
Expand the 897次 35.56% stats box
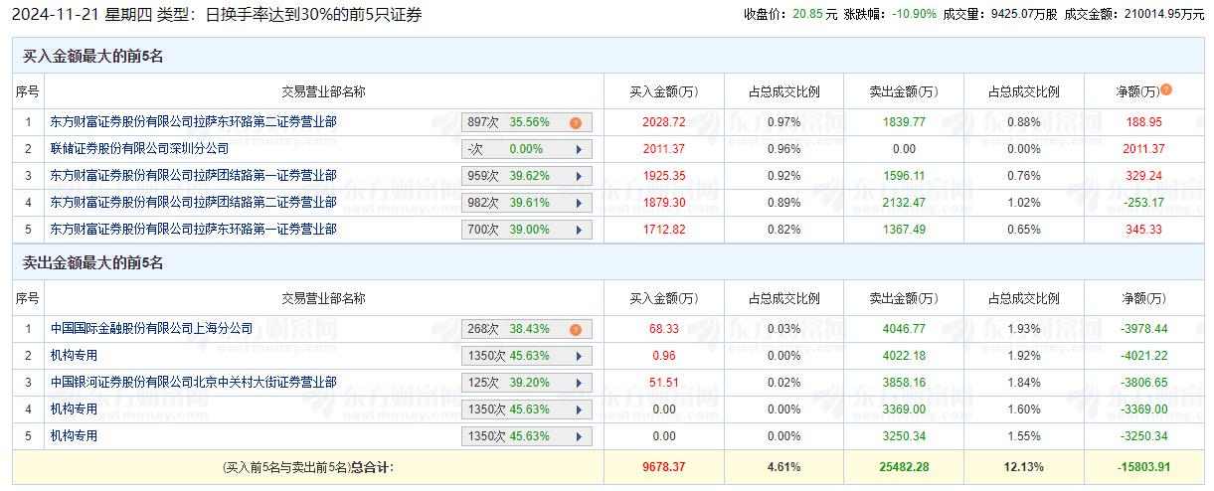pos(526,122)
